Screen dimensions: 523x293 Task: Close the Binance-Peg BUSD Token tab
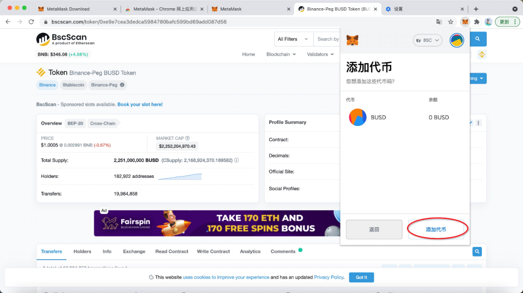coord(376,9)
